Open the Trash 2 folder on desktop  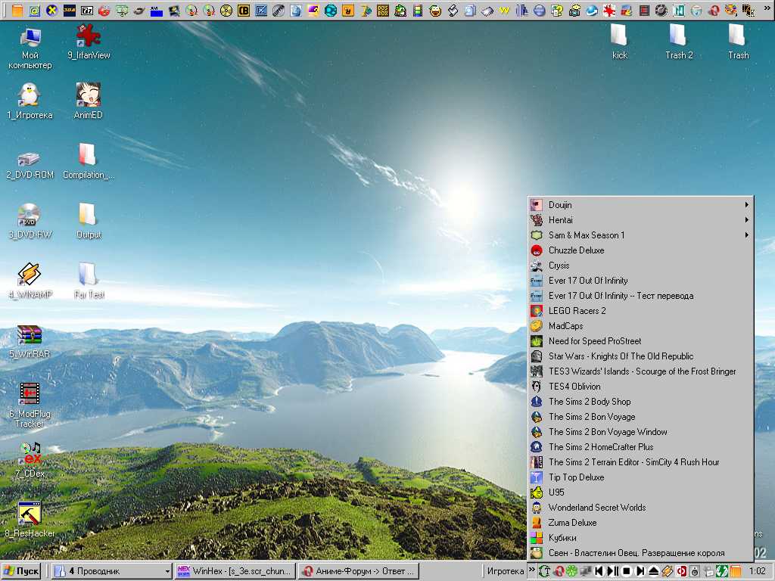click(x=679, y=42)
